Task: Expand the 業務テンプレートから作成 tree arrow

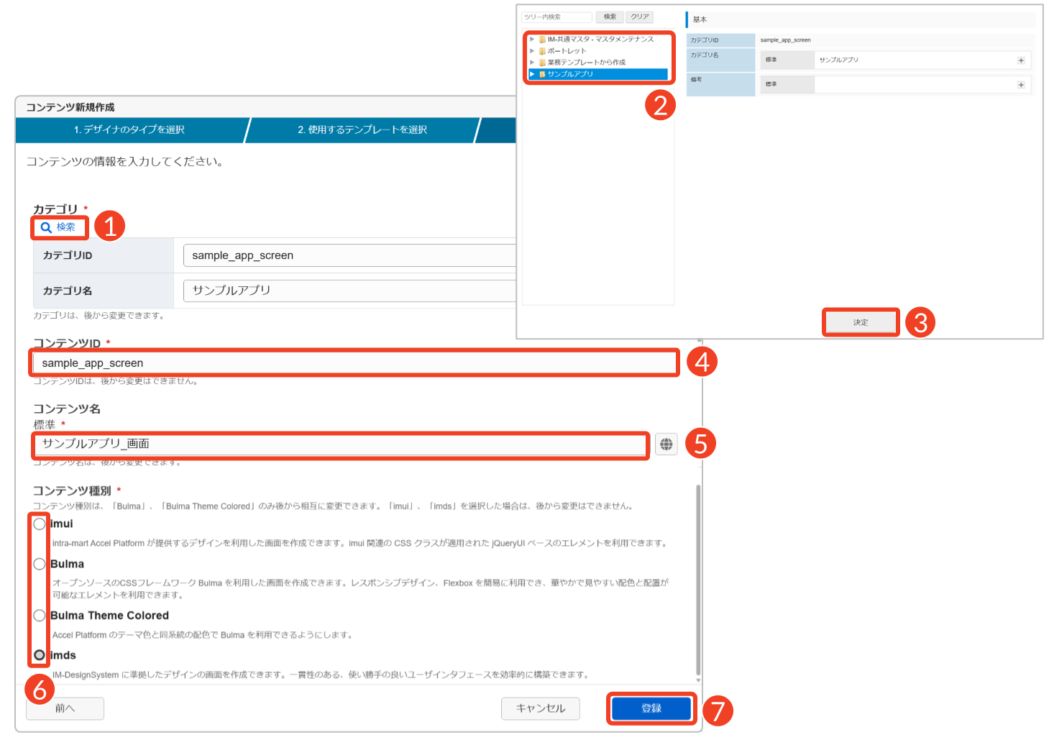Action: click(x=532, y=63)
